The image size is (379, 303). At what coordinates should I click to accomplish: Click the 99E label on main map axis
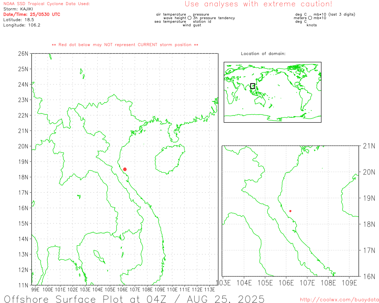[35, 289]
